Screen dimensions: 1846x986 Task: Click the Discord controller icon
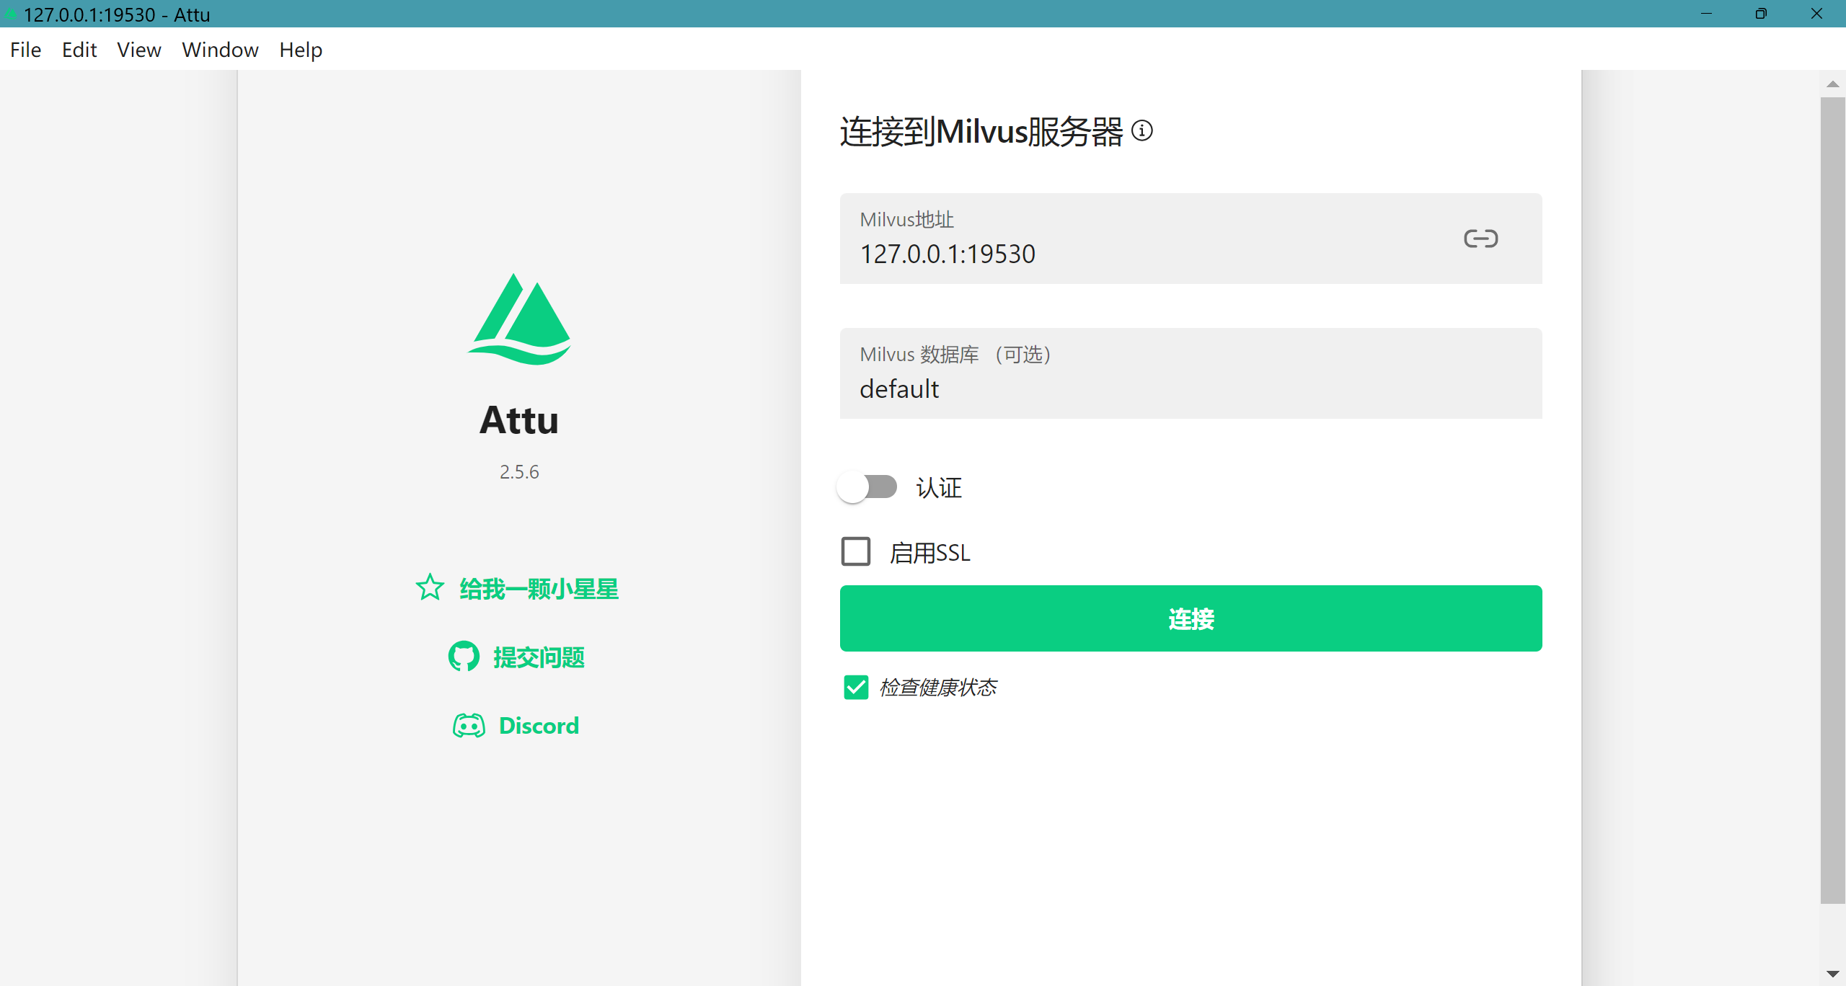(469, 725)
